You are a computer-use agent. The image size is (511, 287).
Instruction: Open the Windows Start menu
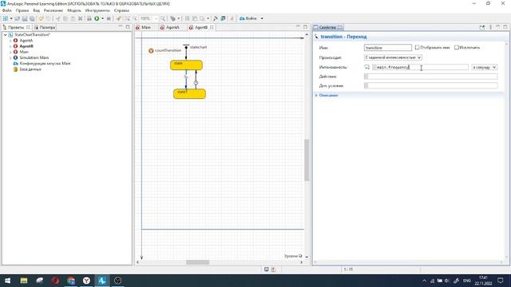tap(7, 281)
